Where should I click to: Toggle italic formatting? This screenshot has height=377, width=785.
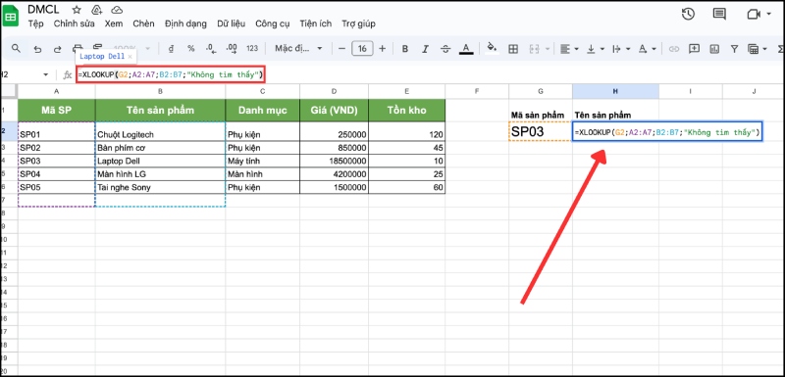click(426, 48)
